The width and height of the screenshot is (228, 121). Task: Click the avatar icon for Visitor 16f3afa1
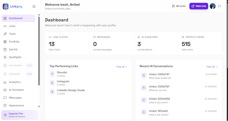pyautogui.click(x=144, y=112)
